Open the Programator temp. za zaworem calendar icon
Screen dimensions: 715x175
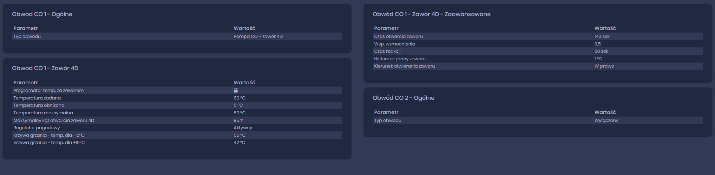236,90
